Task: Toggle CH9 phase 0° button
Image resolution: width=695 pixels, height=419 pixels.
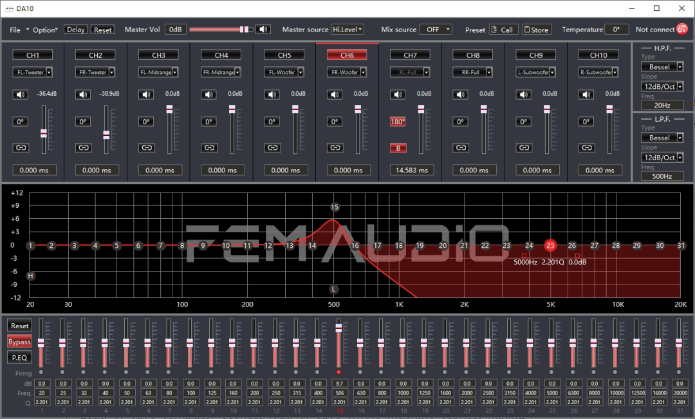Action: coord(523,122)
